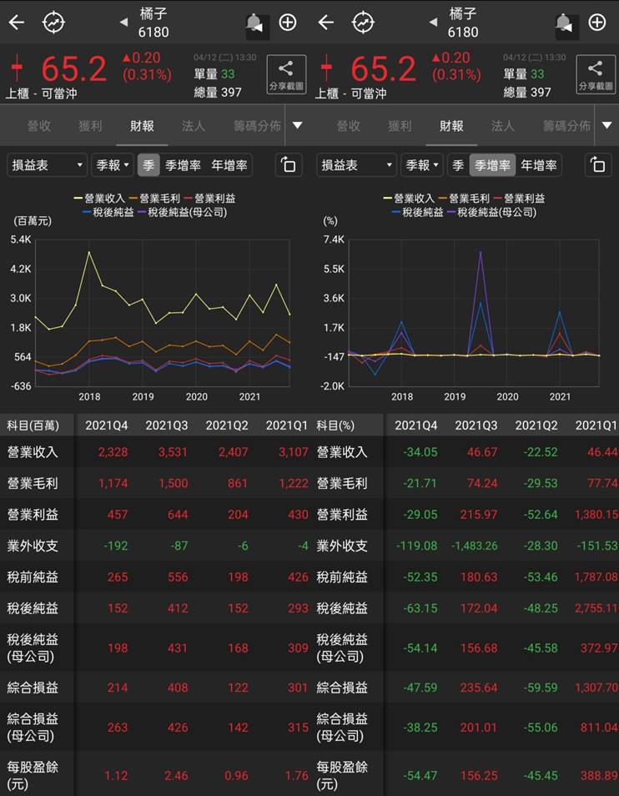The height and width of the screenshot is (796, 619).
Task: Select the 業外收支 value -192 in the left table
Action: click(x=116, y=546)
